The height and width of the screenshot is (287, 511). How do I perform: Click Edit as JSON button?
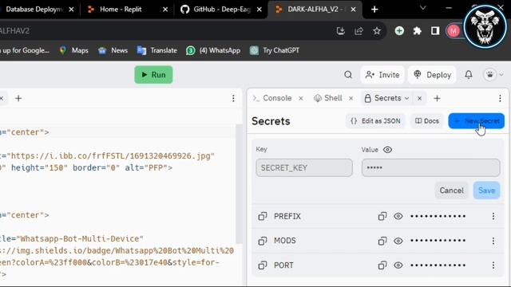click(x=375, y=121)
